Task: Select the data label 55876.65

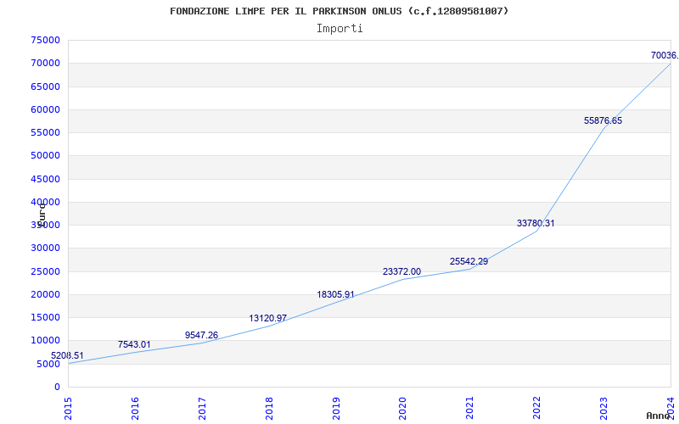Action: [x=603, y=121]
